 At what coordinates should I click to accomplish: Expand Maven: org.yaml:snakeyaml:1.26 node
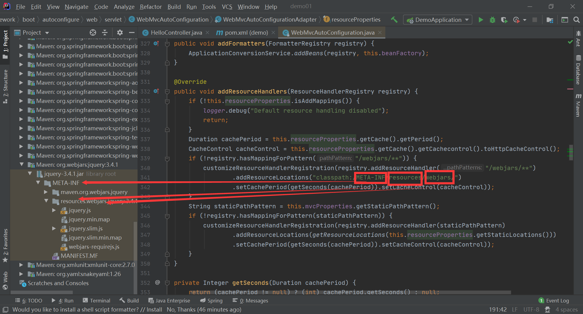click(21, 274)
